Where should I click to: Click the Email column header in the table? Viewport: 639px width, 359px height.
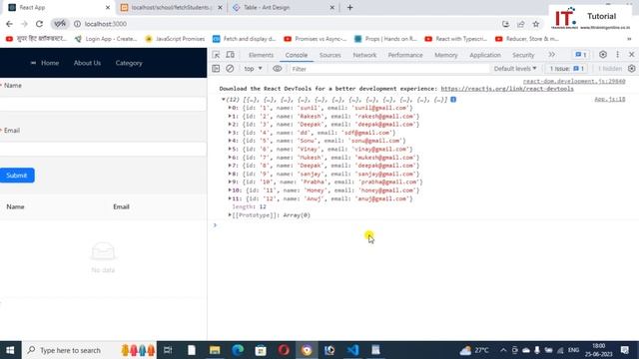pos(121,206)
